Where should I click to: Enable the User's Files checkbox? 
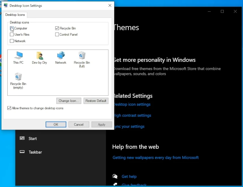[12, 35]
